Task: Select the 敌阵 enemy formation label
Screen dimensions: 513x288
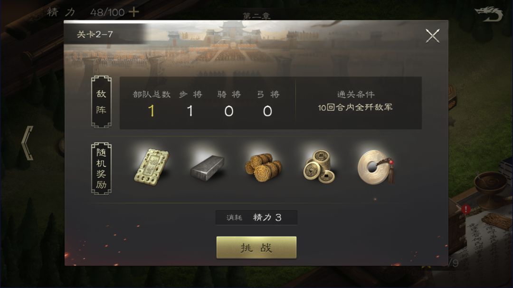Action: pos(101,102)
